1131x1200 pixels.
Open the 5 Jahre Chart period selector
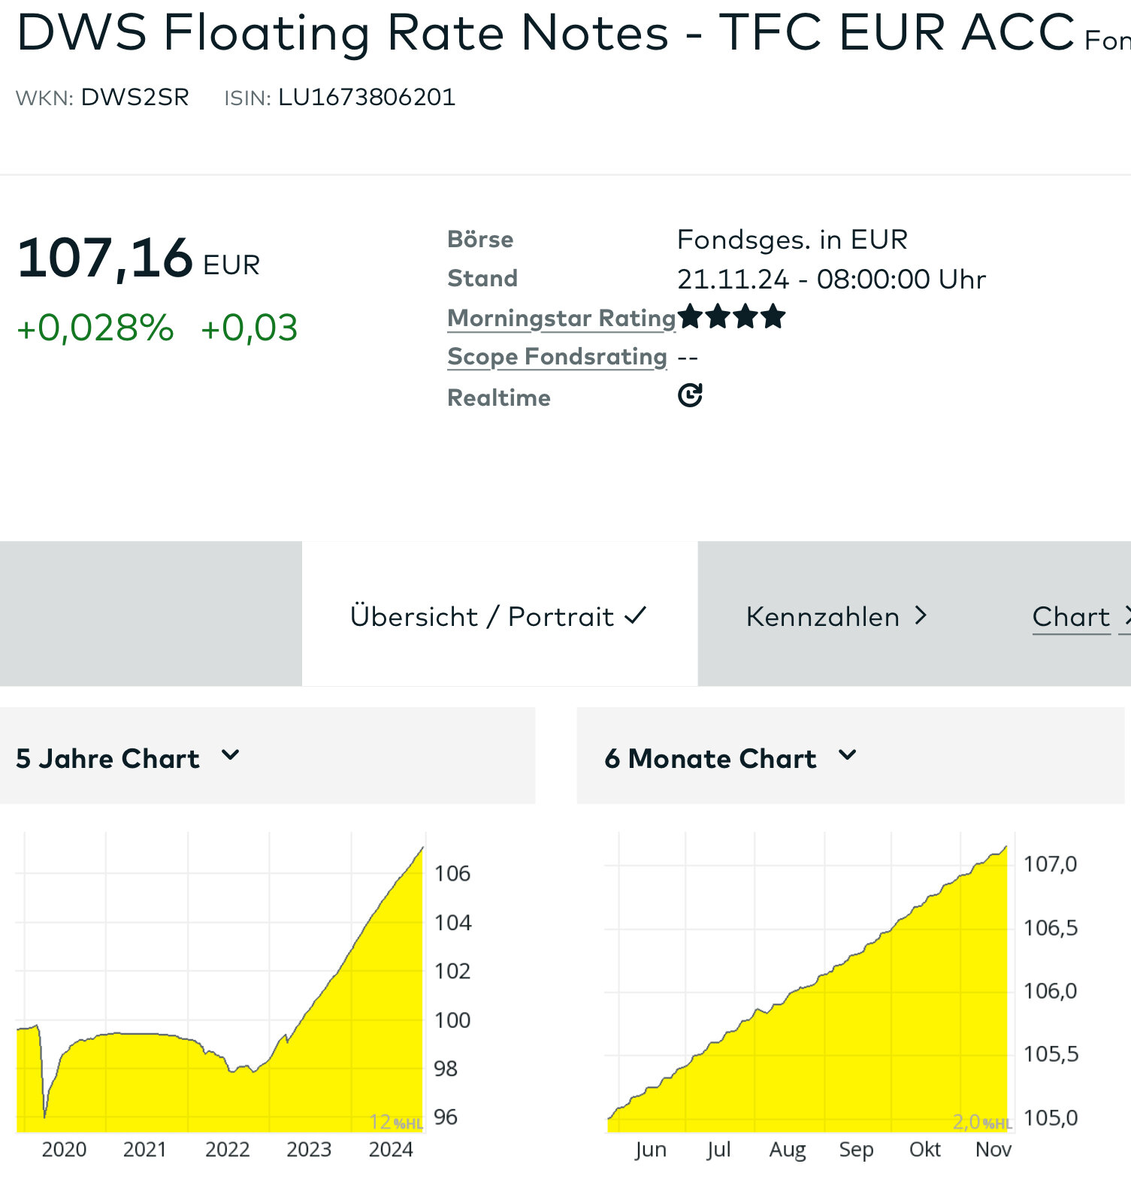point(108,759)
